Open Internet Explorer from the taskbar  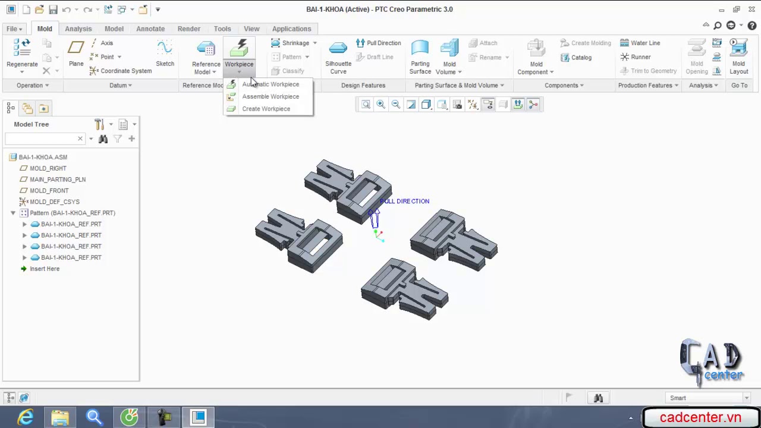[26, 418]
